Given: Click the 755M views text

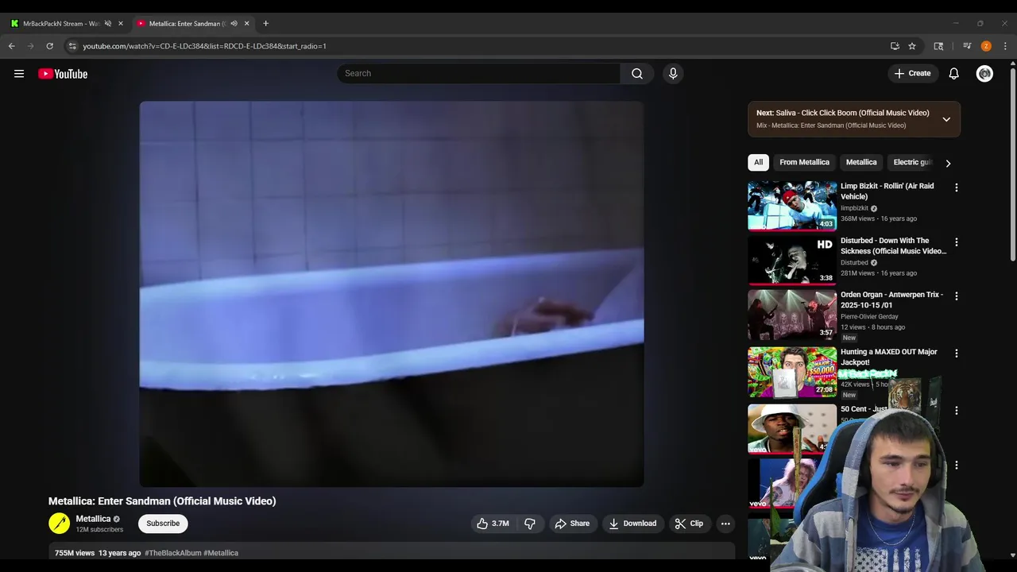Looking at the screenshot, I should tap(75, 553).
